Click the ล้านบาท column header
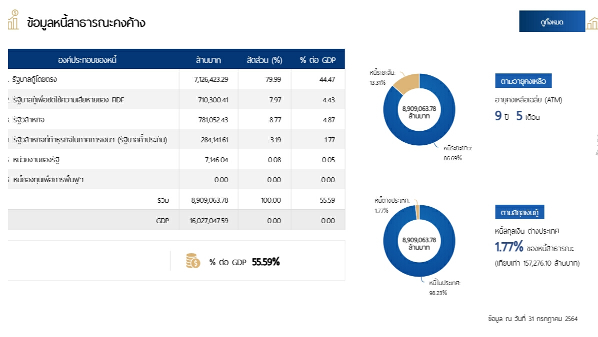 coord(208,60)
